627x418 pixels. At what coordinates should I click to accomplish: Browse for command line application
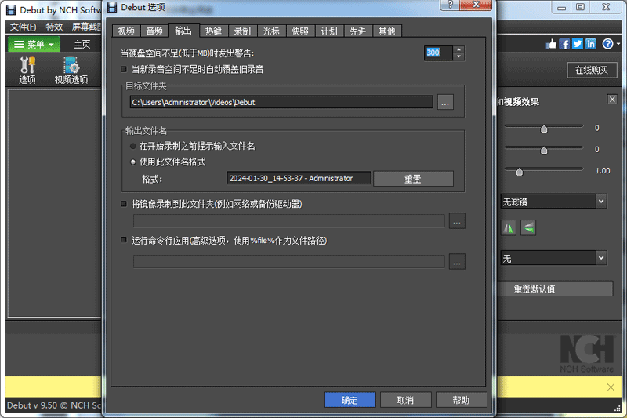(457, 262)
